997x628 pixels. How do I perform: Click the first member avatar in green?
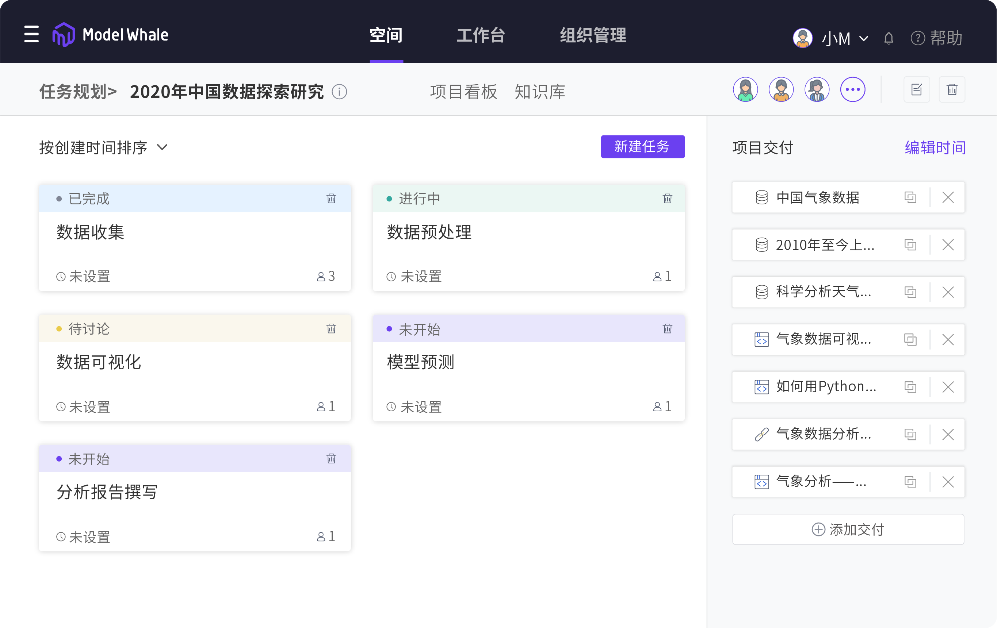pyautogui.click(x=745, y=89)
